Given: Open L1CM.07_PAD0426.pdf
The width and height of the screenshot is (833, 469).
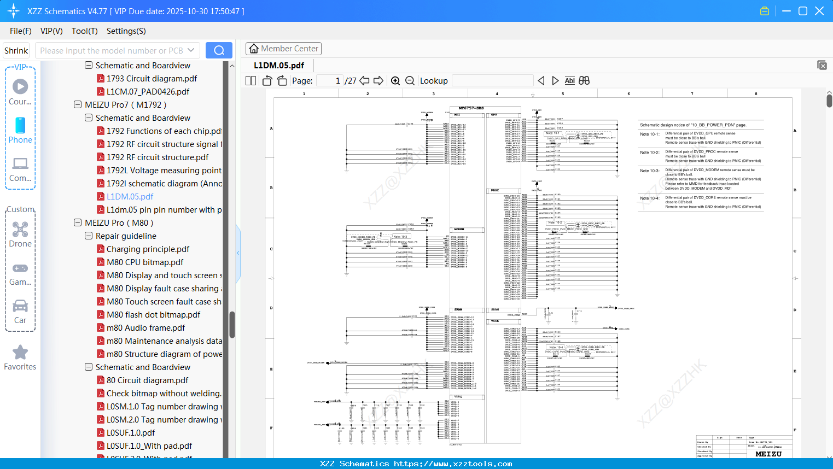Looking at the screenshot, I should (x=148, y=91).
